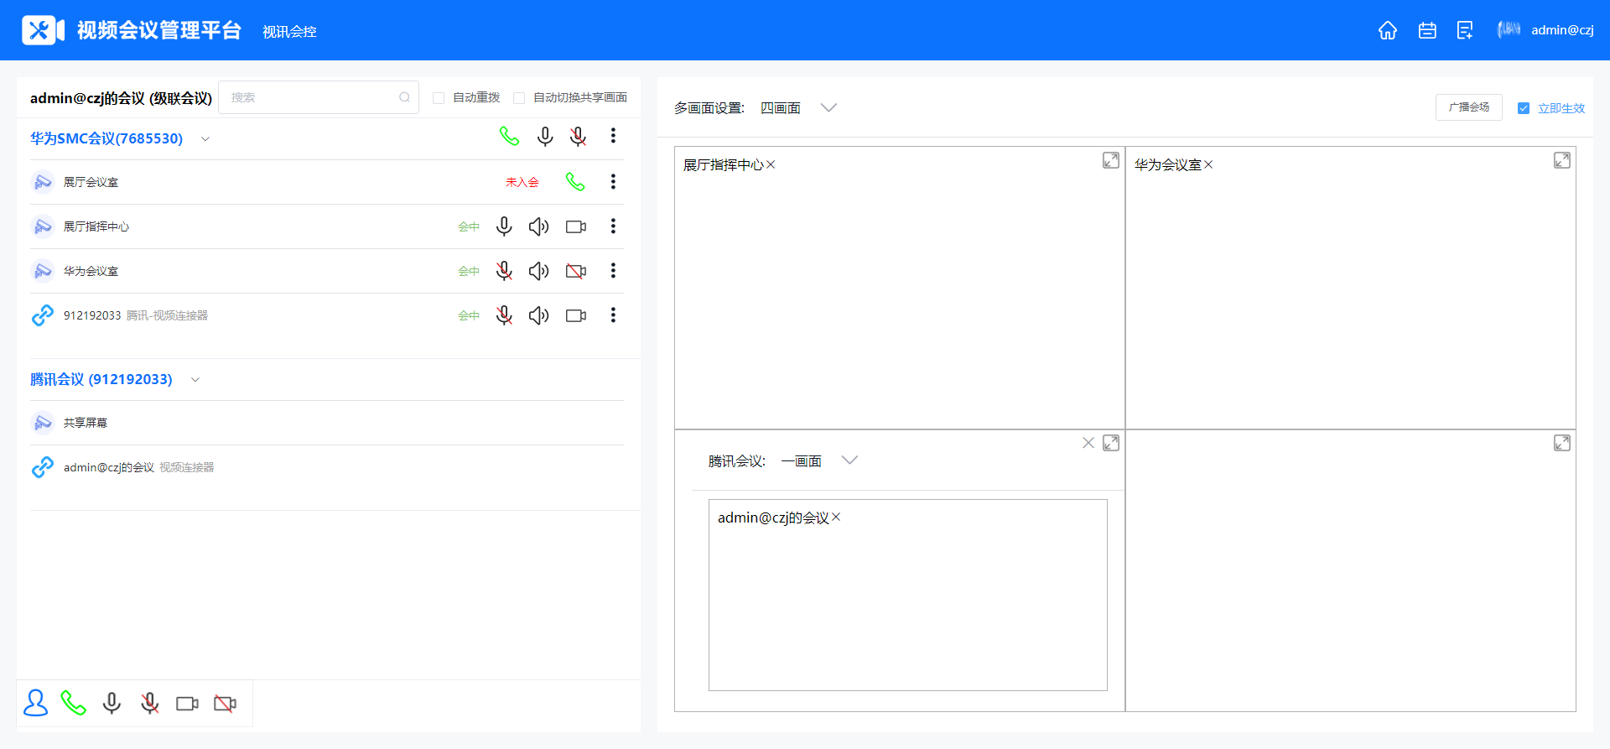1610x749 pixels.
Task: Click the 华为SMC会议(7685530) title link
Action: [106, 138]
